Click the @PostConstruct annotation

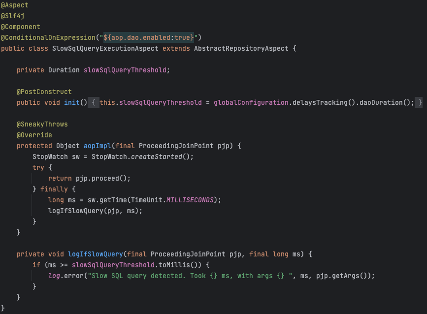(x=44, y=92)
